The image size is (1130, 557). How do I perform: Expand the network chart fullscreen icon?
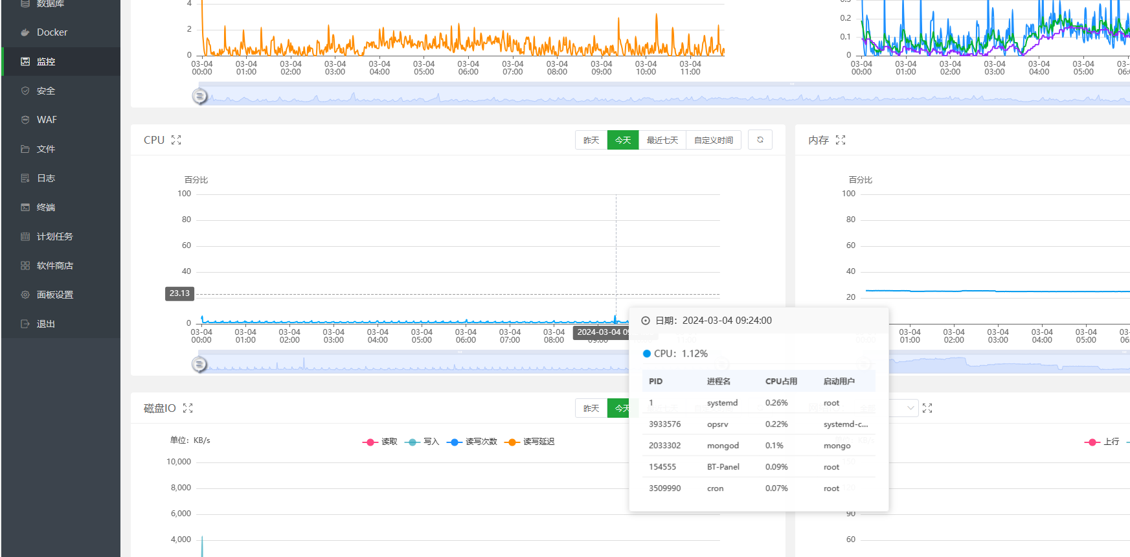pyautogui.click(x=927, y=408)
